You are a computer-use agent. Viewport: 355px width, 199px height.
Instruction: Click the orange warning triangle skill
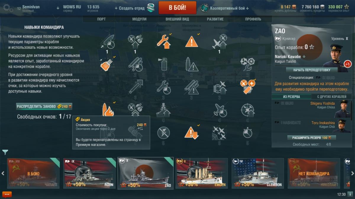point(191,42)
